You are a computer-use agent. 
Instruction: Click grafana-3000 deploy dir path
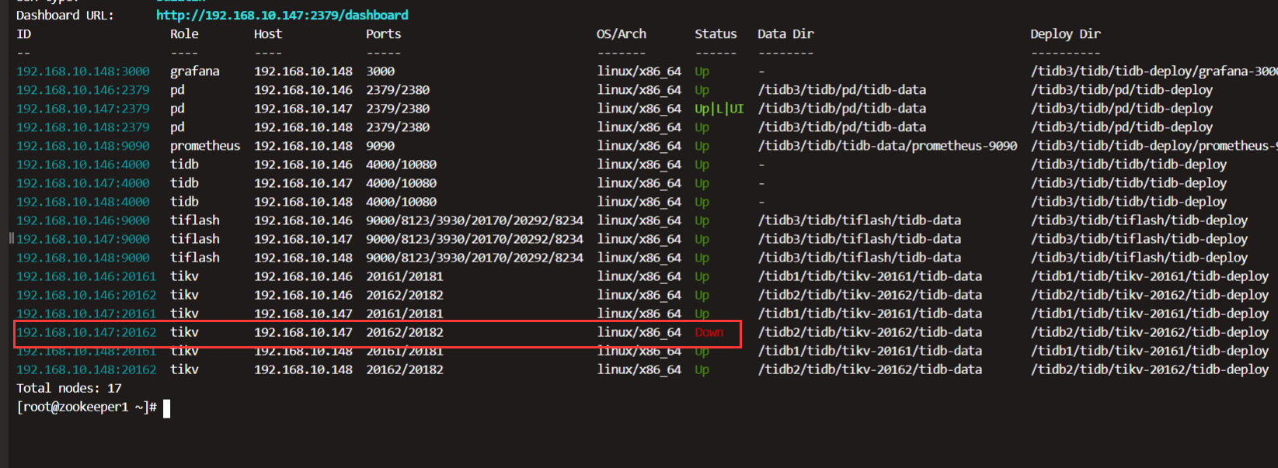[x=1154, y=71]
